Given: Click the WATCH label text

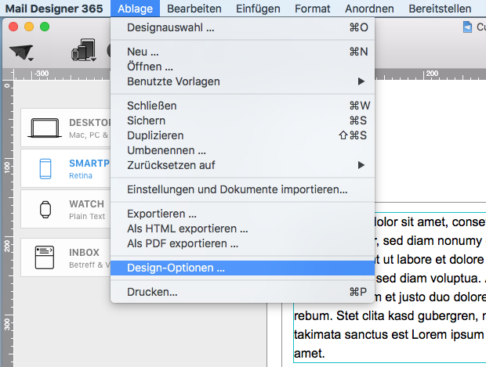Looking at the screenshot, I should 86,204.
